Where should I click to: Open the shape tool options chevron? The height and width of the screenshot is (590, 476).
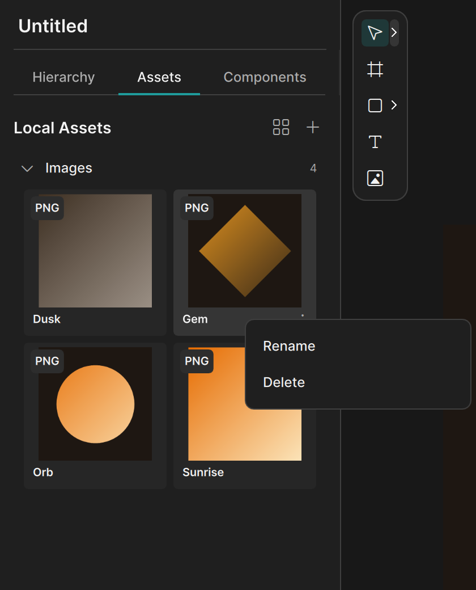pyautogui.click(x=394, y=105)
